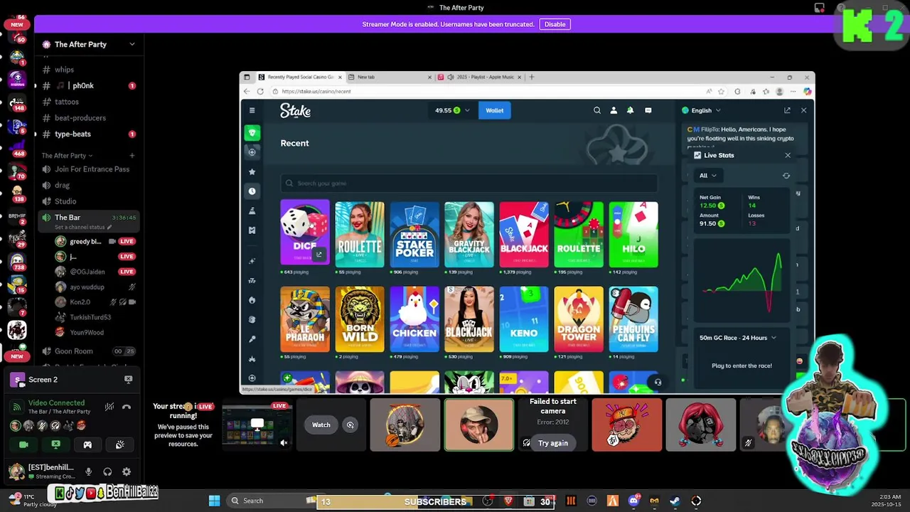Viewport: 910px width, 512px height.
Task: Click the browser address bar URL
Action: [316, 91]
